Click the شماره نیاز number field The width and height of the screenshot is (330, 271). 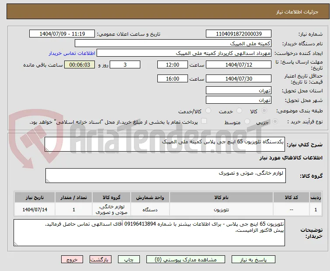coord(239,34)
